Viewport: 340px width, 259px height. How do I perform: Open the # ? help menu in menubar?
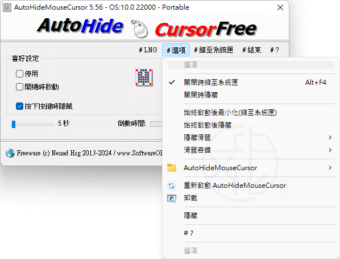275,50
